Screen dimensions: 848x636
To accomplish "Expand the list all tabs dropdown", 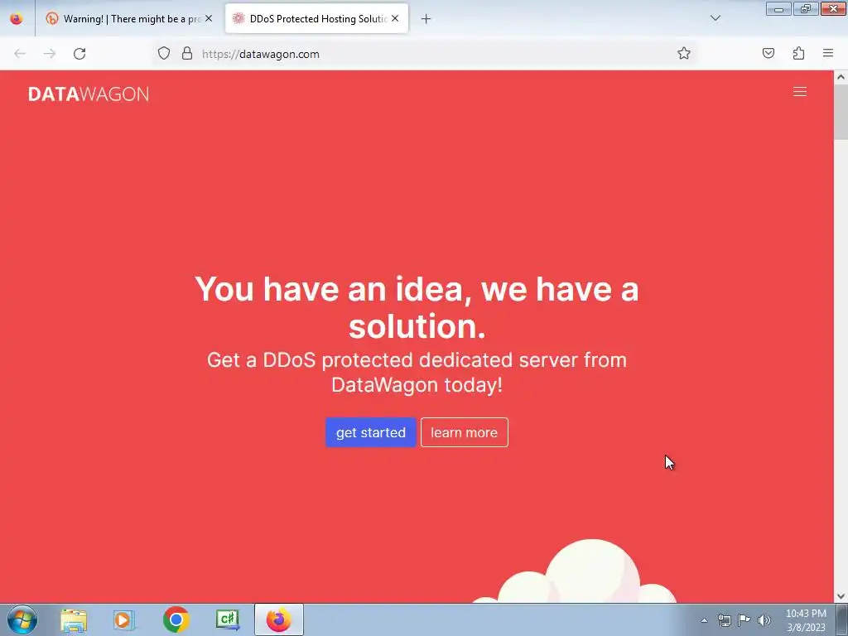I will (x=715, y=18).
